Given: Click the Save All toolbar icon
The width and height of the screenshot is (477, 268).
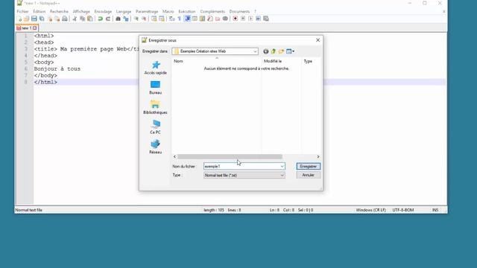Looking at the screenshot, I should coord(42,19).
